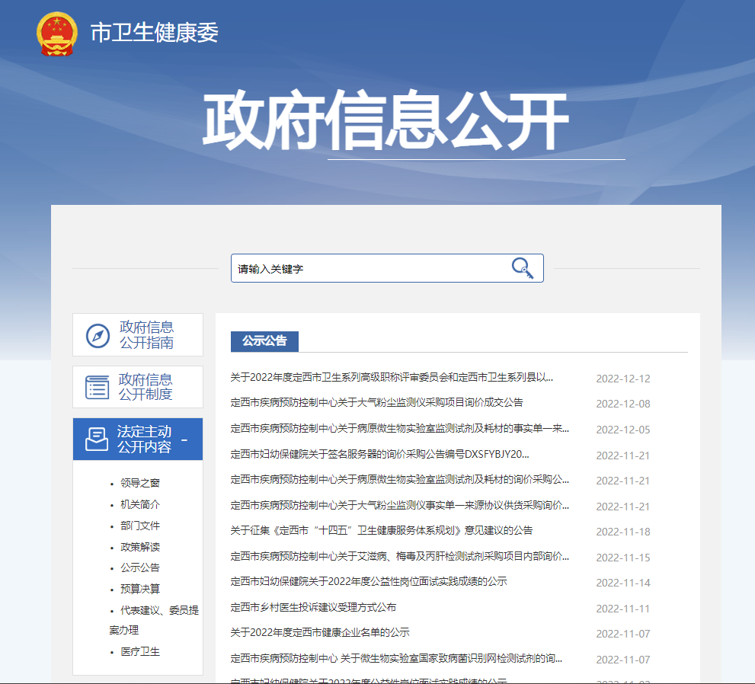Click the document list icon for disclosure system
Image resolution: width=755 pixels, height=684 pixels.
(98, 387)
